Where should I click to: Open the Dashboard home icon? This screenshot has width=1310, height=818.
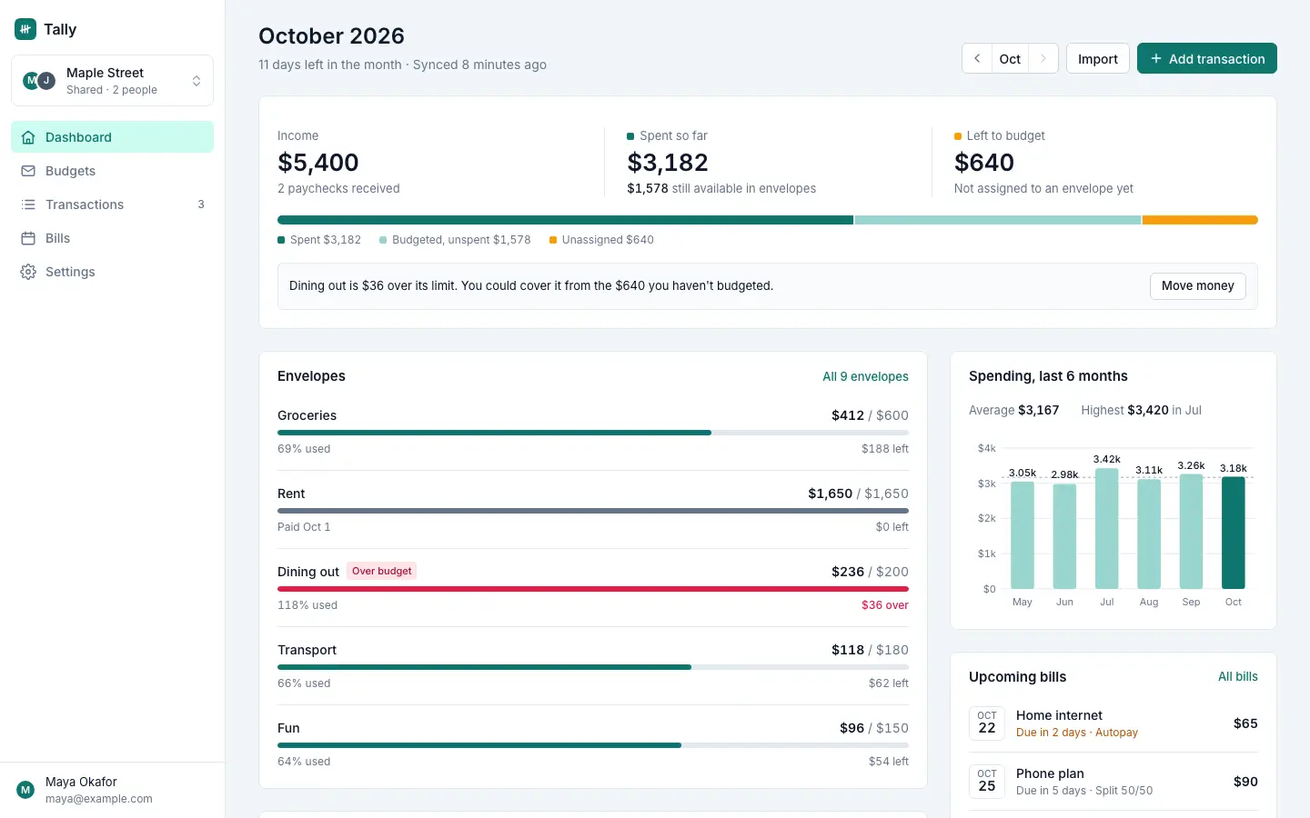28,137
